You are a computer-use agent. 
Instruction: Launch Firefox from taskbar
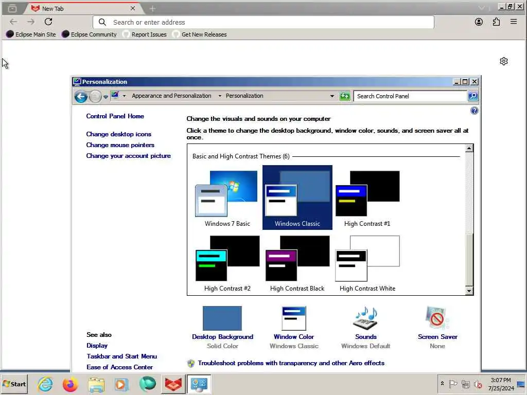click(x=70, y=384)
